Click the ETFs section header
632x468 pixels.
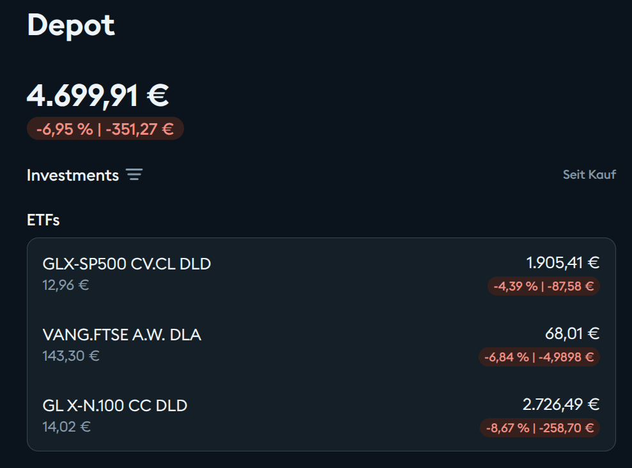click(43, 220)
